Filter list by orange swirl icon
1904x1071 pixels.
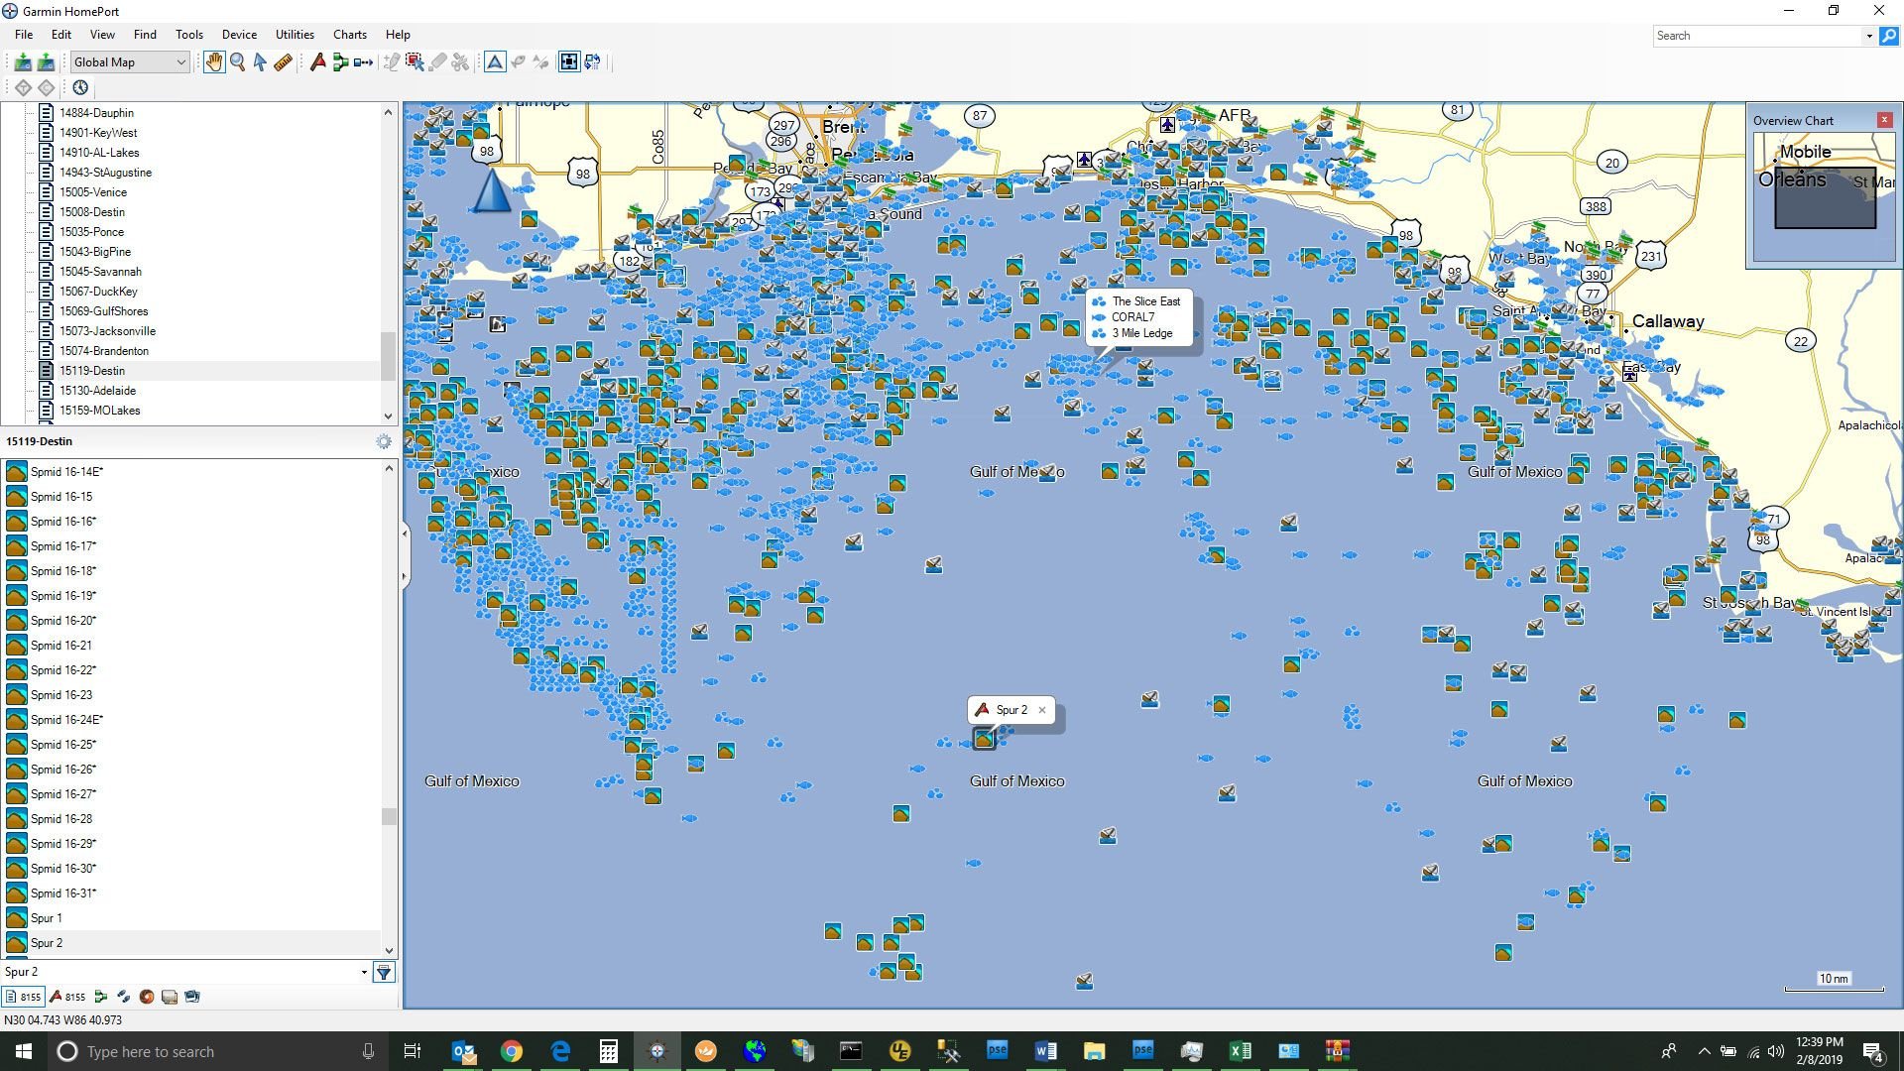[146, 997]
